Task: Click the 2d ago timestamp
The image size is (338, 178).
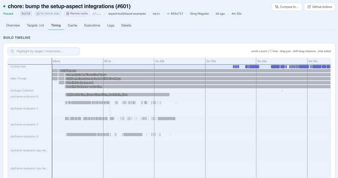Action: click(x=220, y=14)
